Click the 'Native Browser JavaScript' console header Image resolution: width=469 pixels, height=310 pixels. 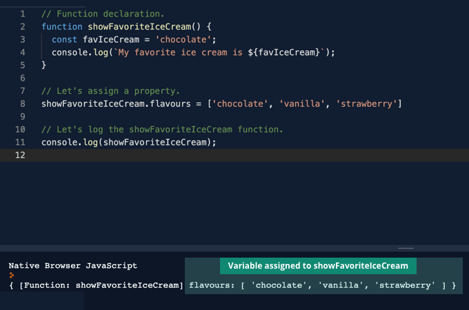tap(73, 265)
